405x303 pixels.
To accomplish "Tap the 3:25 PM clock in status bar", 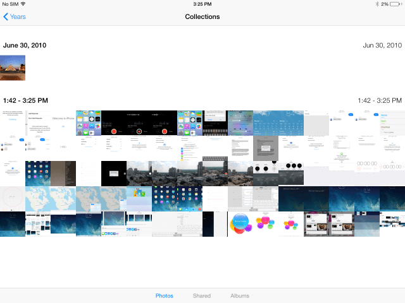I will coord(202,4).
